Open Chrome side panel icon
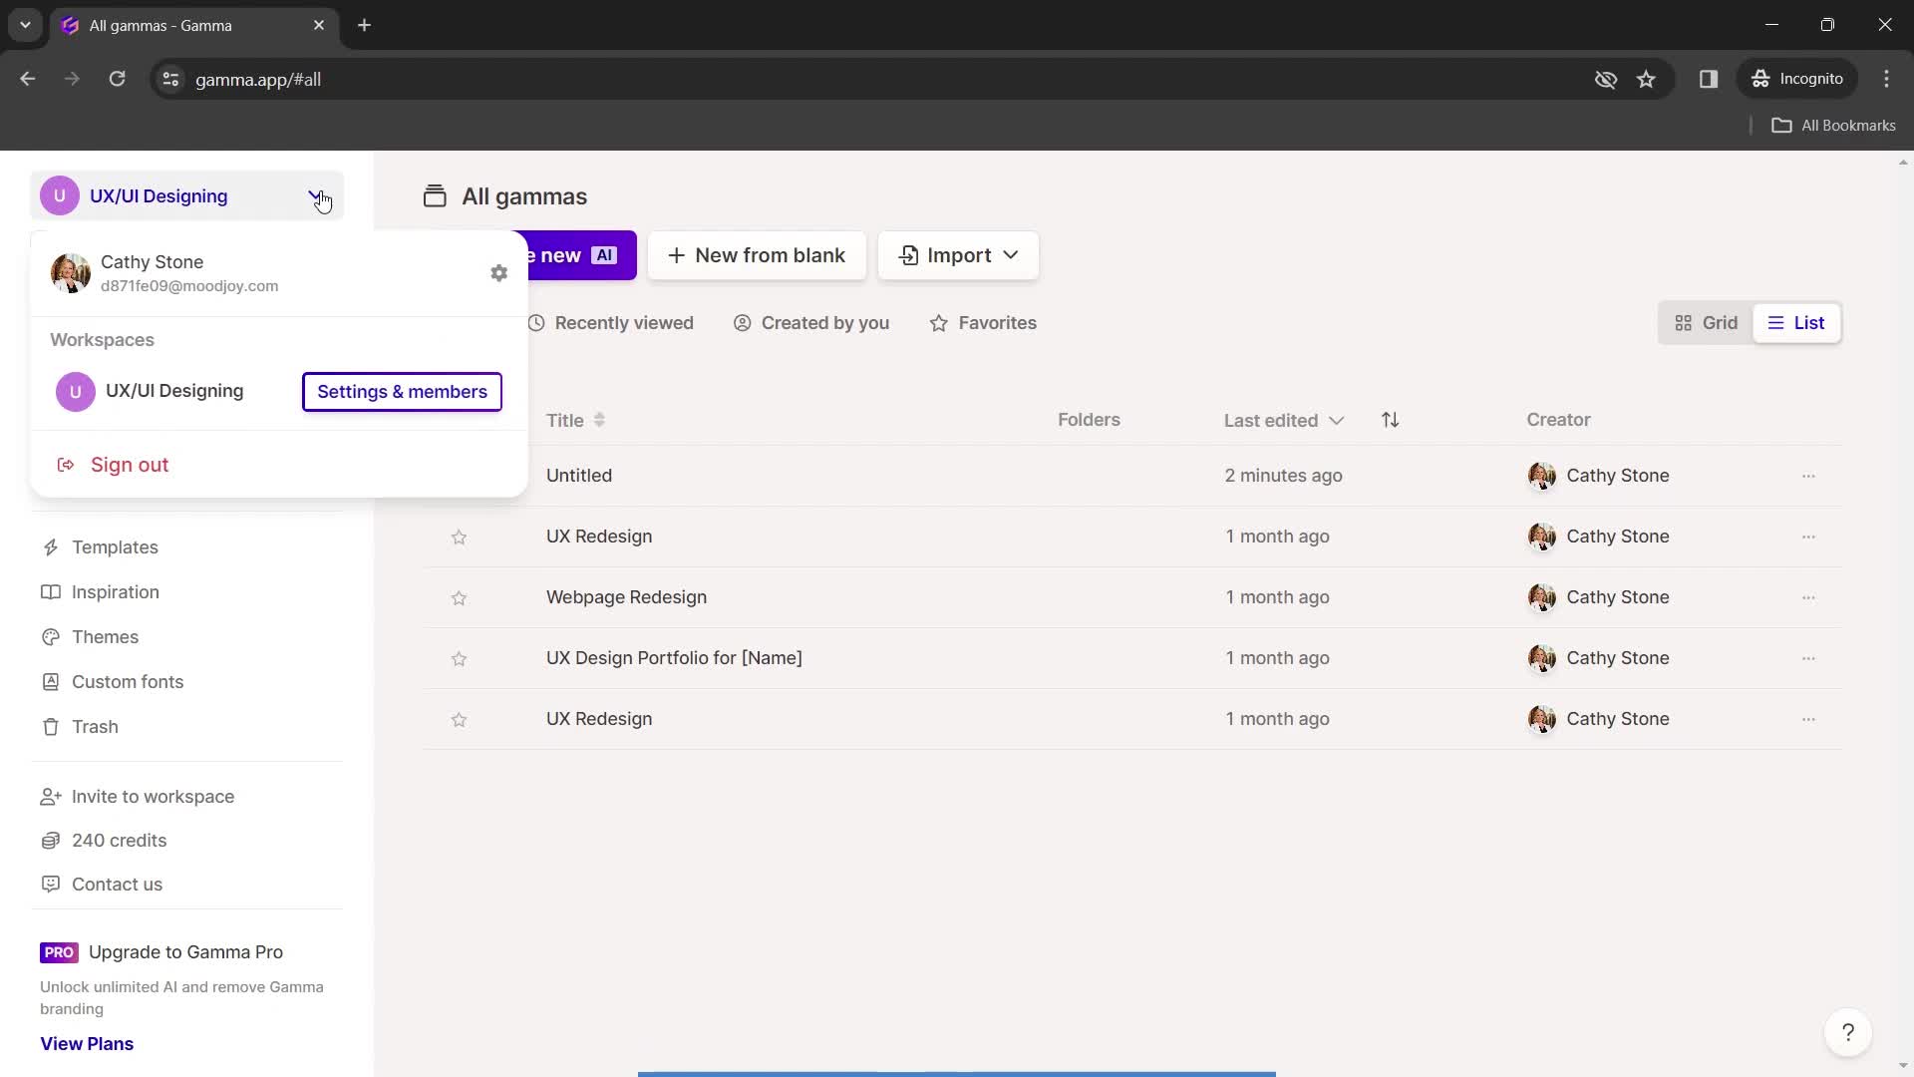The image size is (1914, 1077). point(1709,79)
